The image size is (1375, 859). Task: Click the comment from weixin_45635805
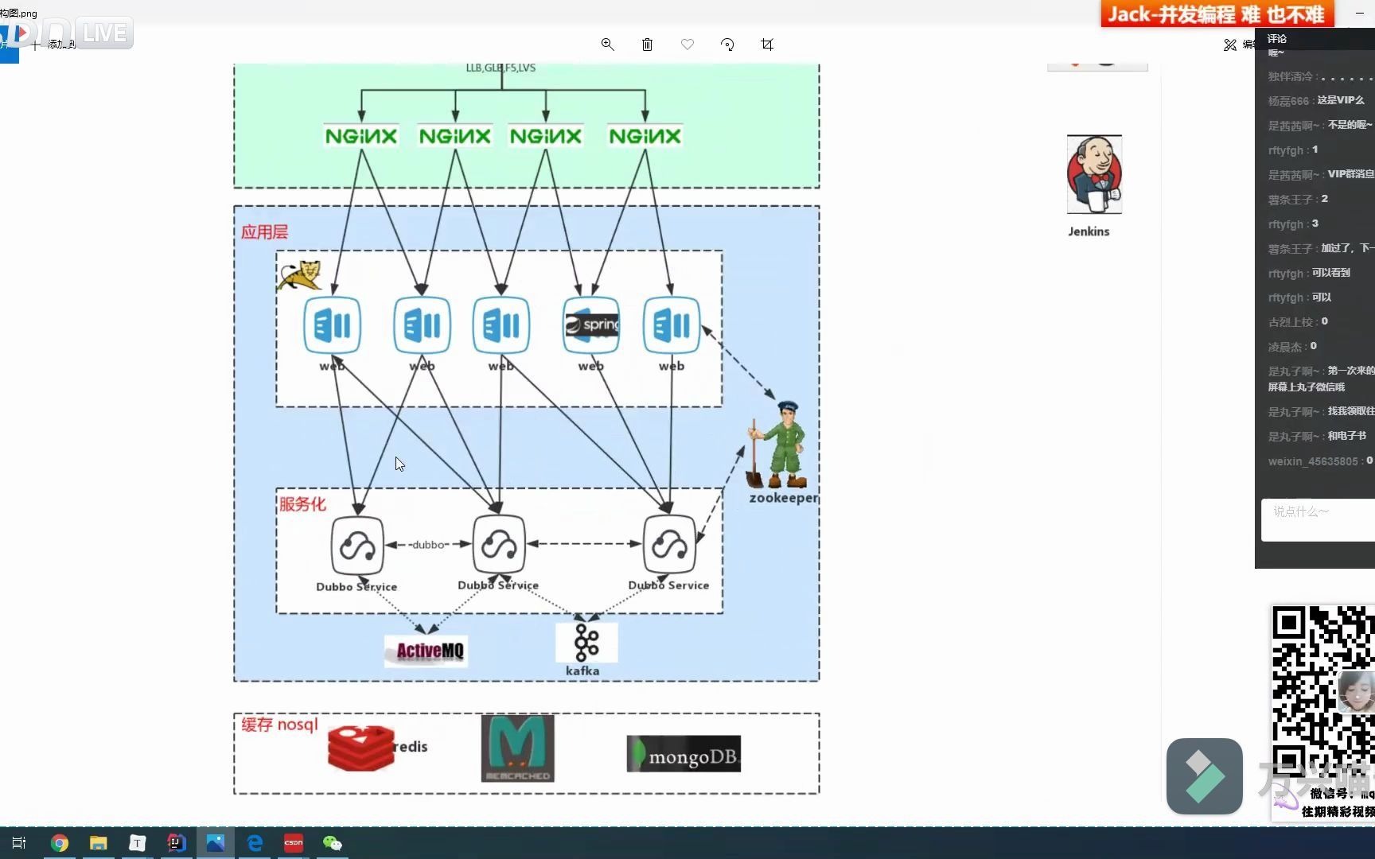1320,461
